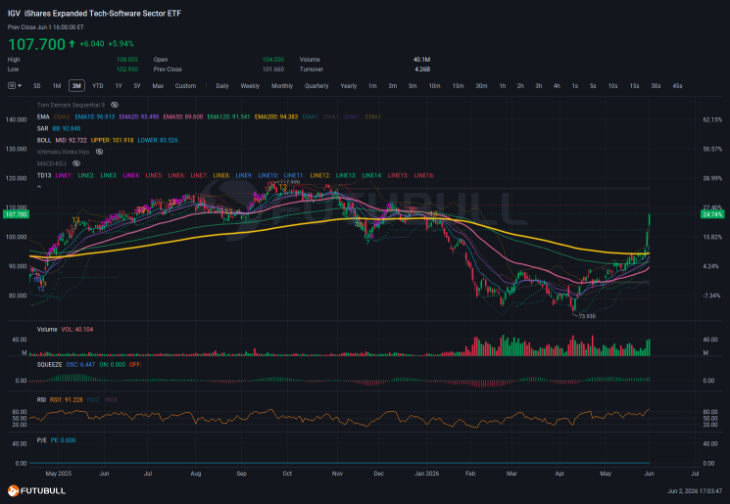Click the current price tag 107.700 on the axis

point(16,214)
